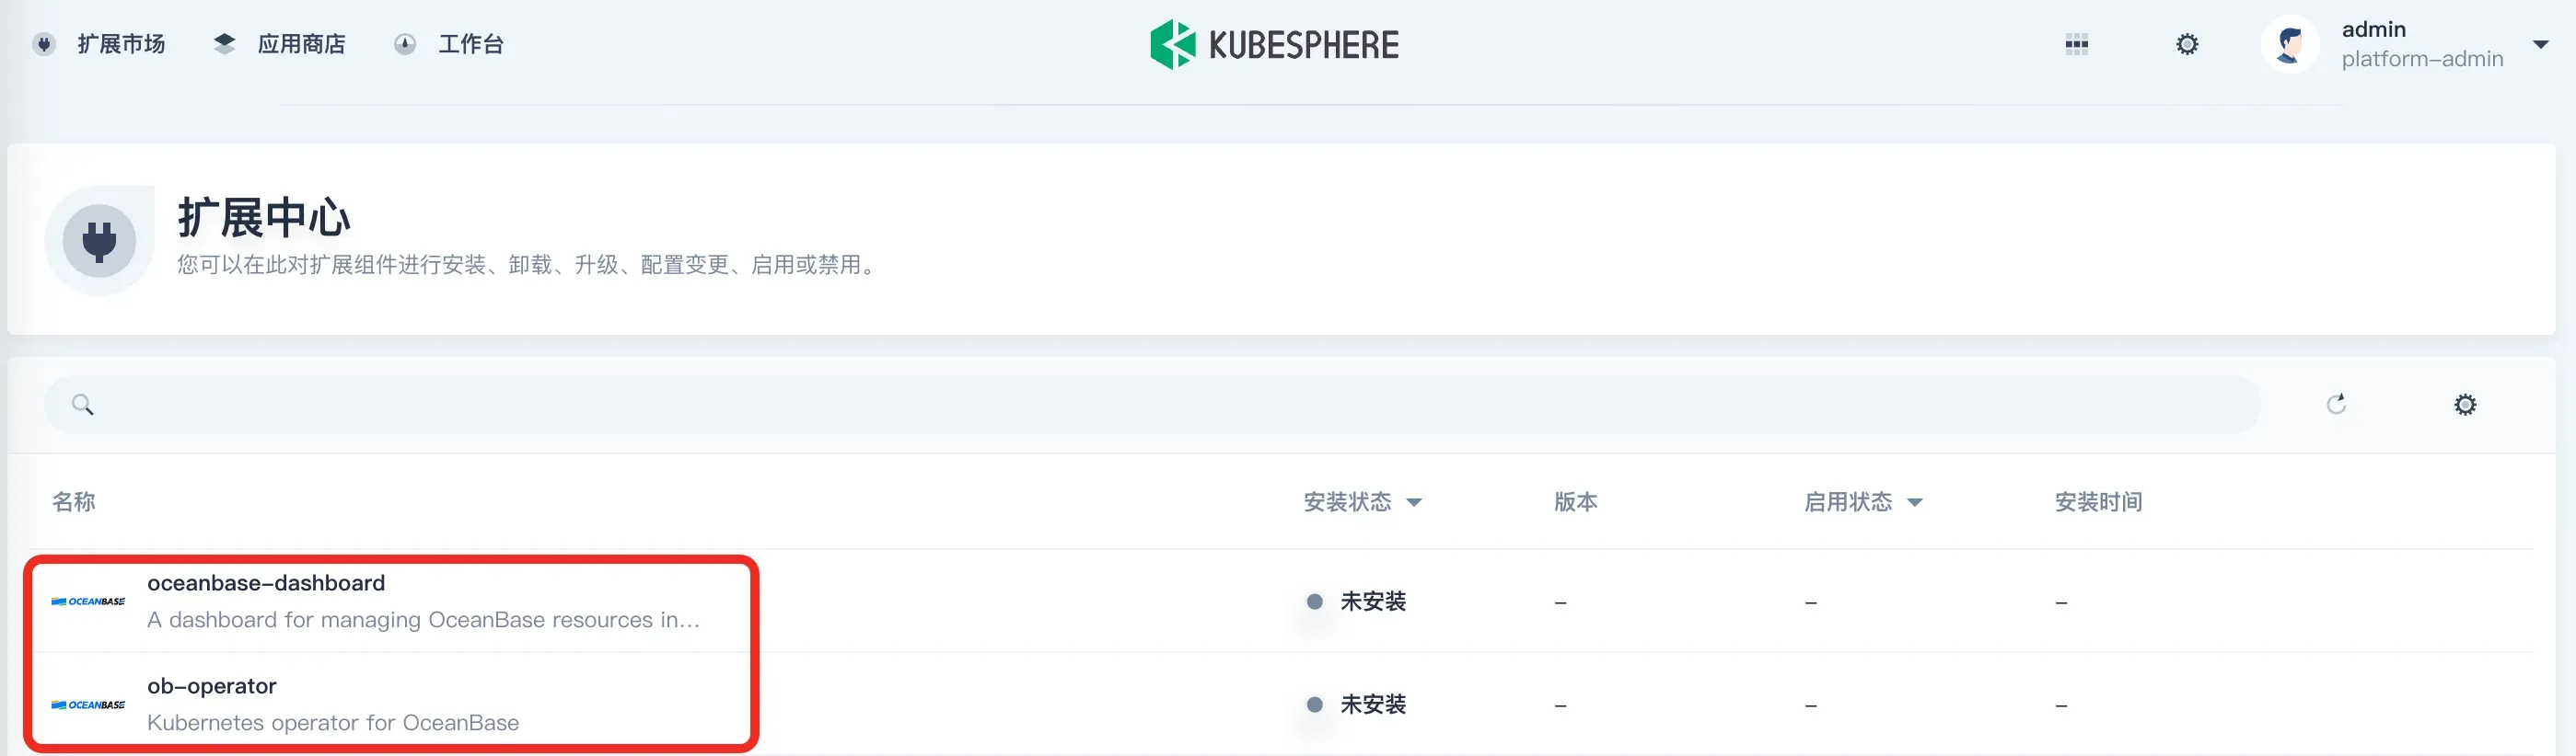Click the search magnifier icon
The height and width of the screenshot is (756, 2576).
tap(83, 405)
